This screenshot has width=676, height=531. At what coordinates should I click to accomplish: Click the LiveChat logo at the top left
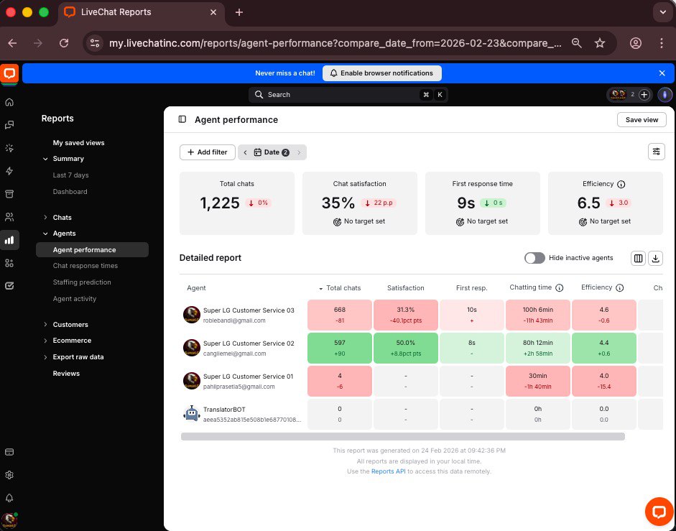click(x=9, y=73)
